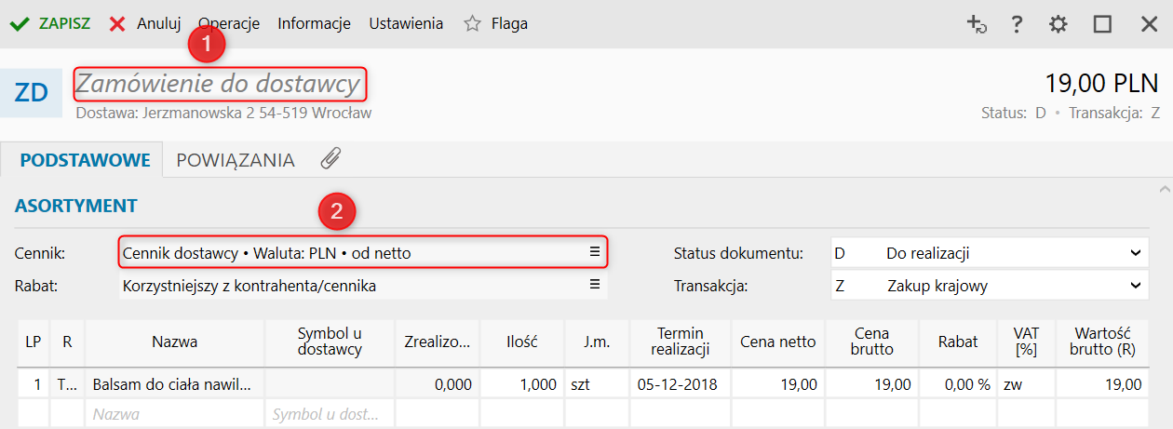Expand Transakcja dropdown arrow
Viewport: 1173px width, 429px height.
pyautogui.click(x=1135, y=286)
